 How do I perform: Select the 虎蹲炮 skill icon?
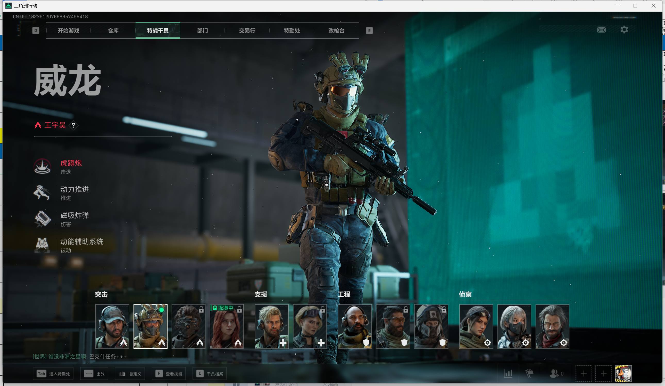tap(42, 167)
